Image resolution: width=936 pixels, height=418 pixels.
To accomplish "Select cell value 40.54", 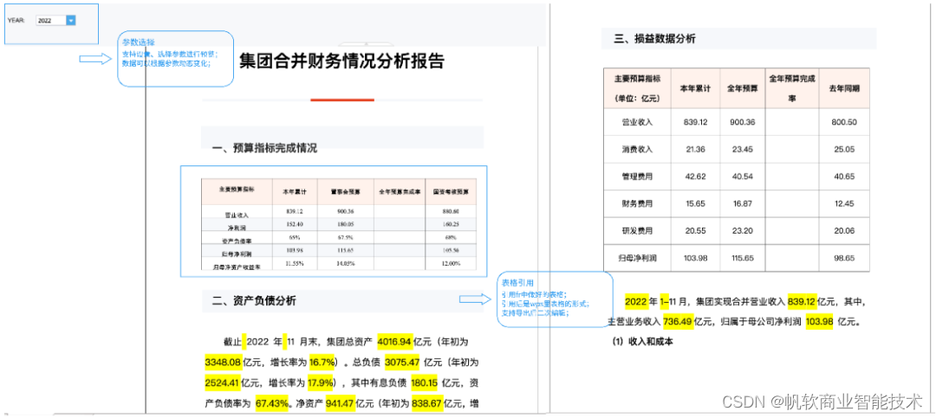I will pos(742,176).
